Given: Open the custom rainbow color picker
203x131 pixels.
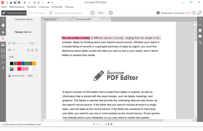Looking at the screenshot, I should pyautogui.click(x=12, y=69).
